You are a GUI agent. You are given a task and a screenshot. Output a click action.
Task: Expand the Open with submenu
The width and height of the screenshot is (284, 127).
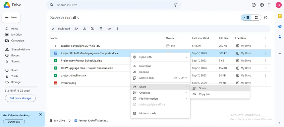pyautogui.click(x=160, y=57)
